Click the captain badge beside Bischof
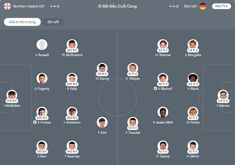This screenshot has height=165, width=235. click(155, 89)
